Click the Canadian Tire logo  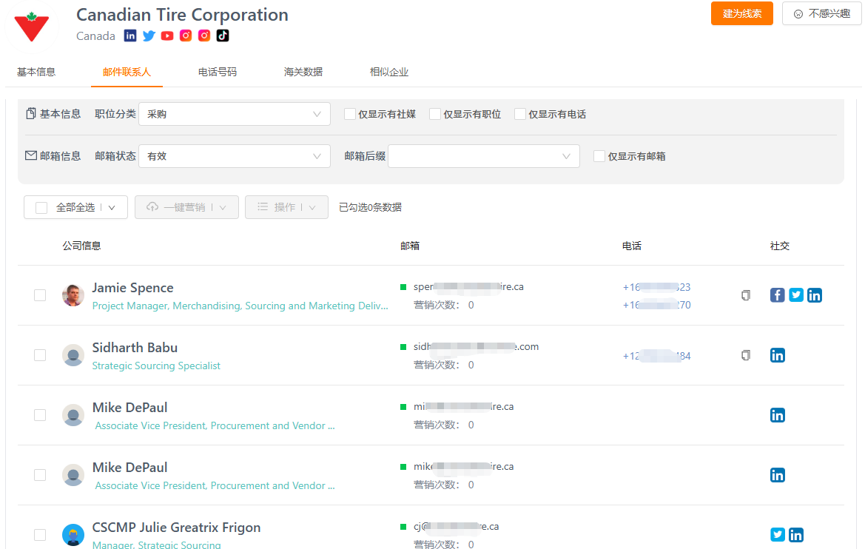[x=31, y=27]
